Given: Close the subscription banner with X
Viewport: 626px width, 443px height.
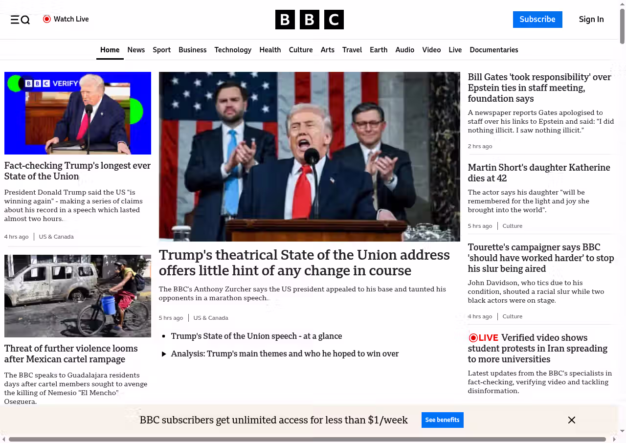Looking at the screenshot, I should [571, 420].
